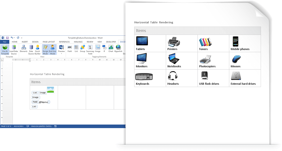
Task: Click the Printers image in output page
Action: click(174, 41)
